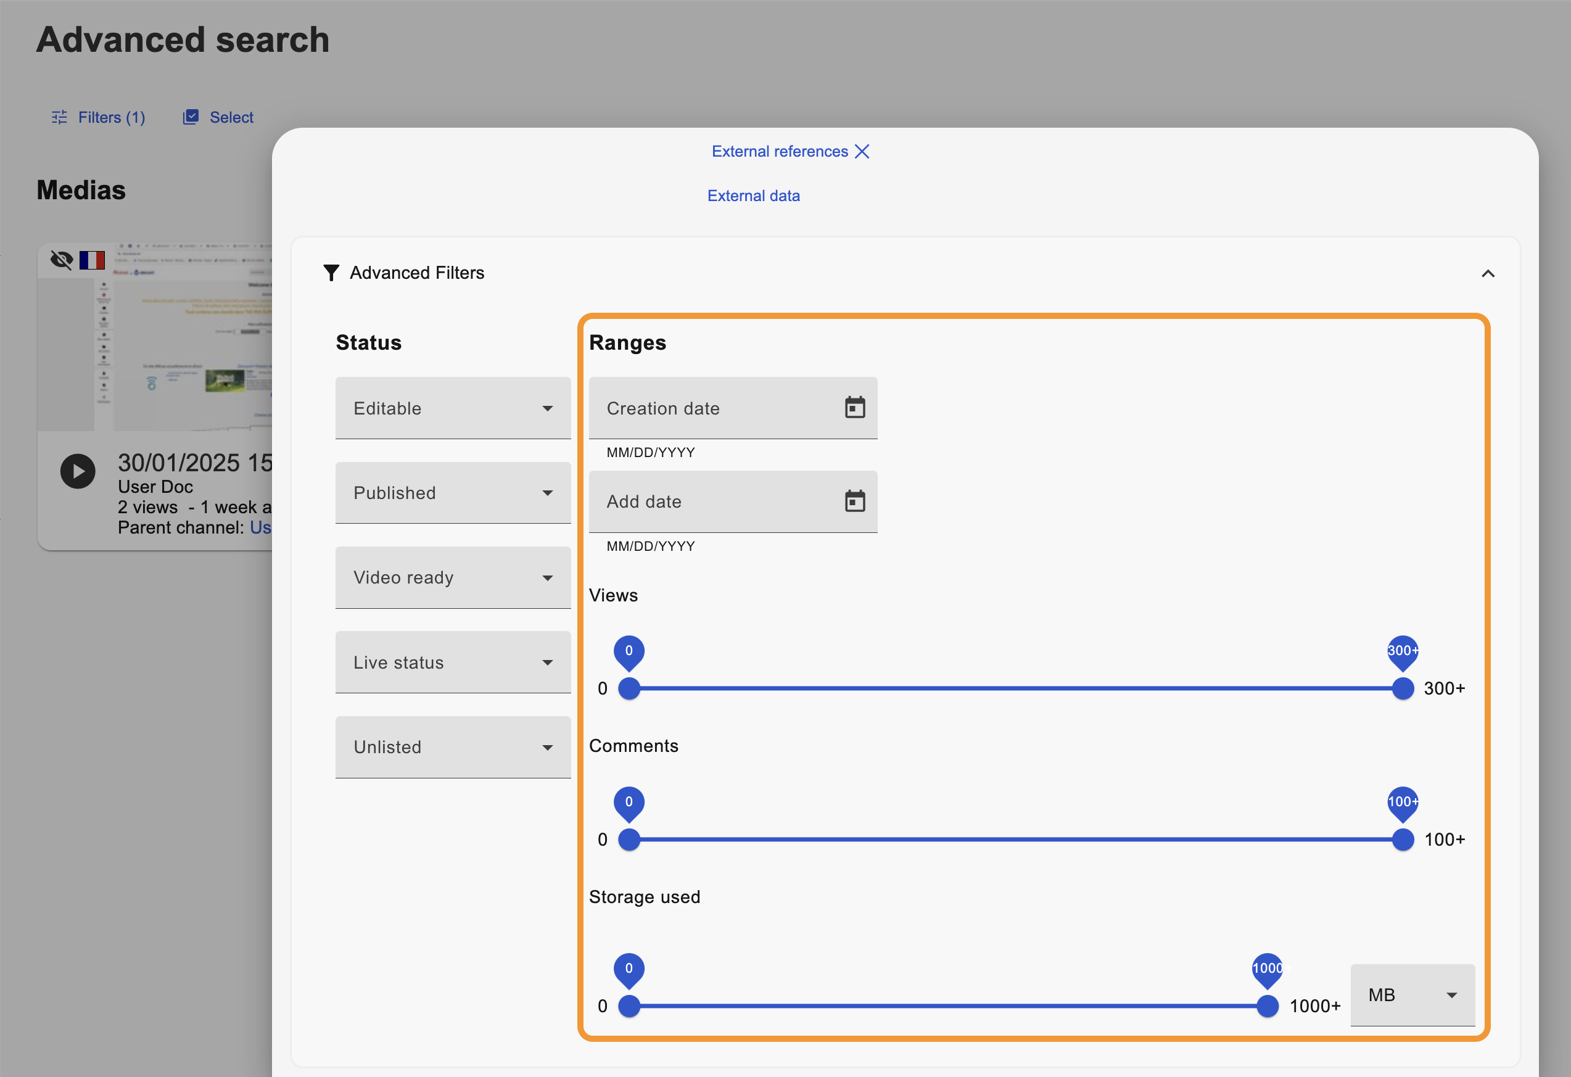1571x1077 pixels.
Task: Click the hidden-eye visibility icon on thumbnail
Action: (x=62, y=260)
